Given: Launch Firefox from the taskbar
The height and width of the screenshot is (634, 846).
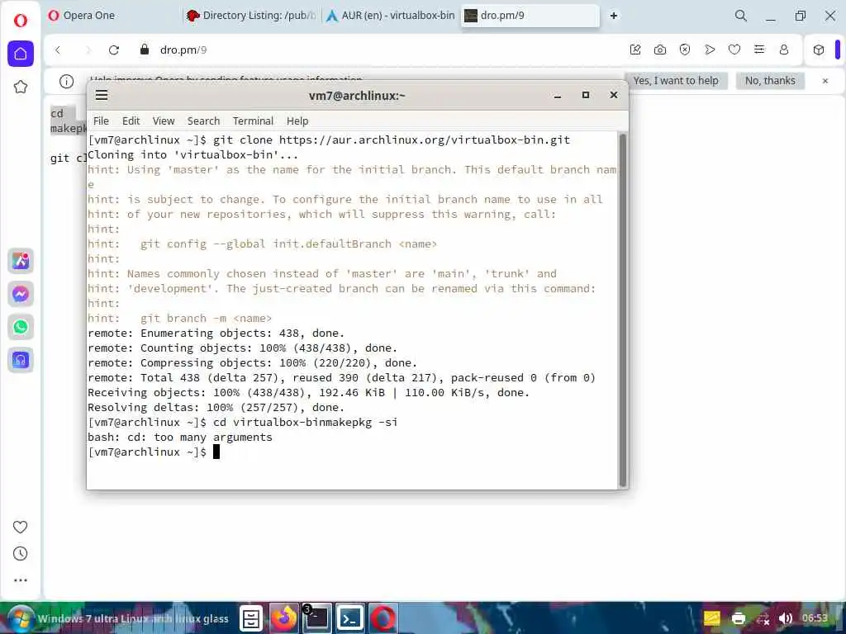Looking at the screenshot, I should point(284,618).
